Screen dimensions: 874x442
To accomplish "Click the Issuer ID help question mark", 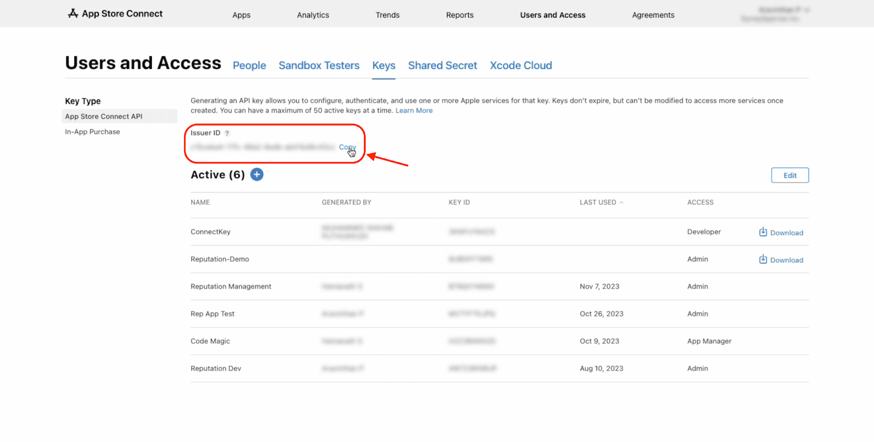I will point(227,133).
